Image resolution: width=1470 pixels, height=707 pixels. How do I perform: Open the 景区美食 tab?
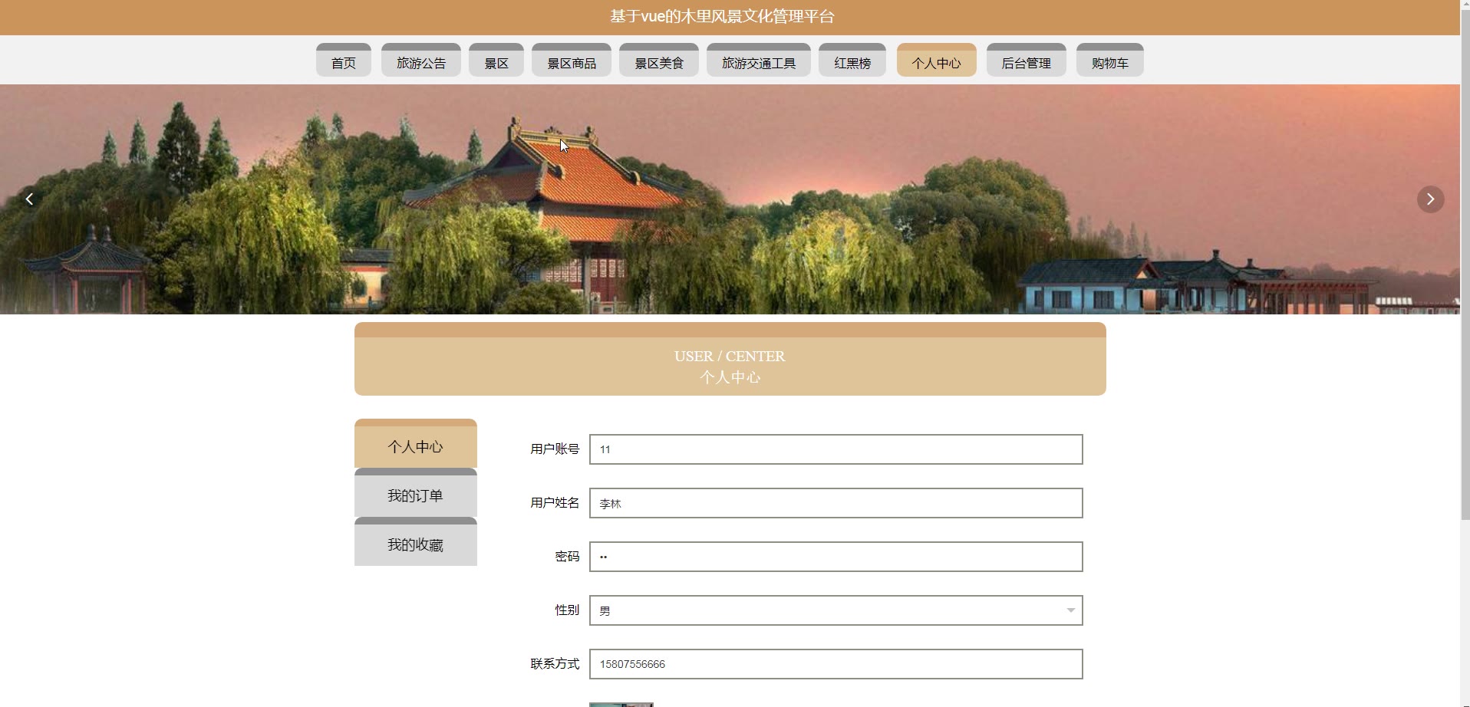[659, 60]
